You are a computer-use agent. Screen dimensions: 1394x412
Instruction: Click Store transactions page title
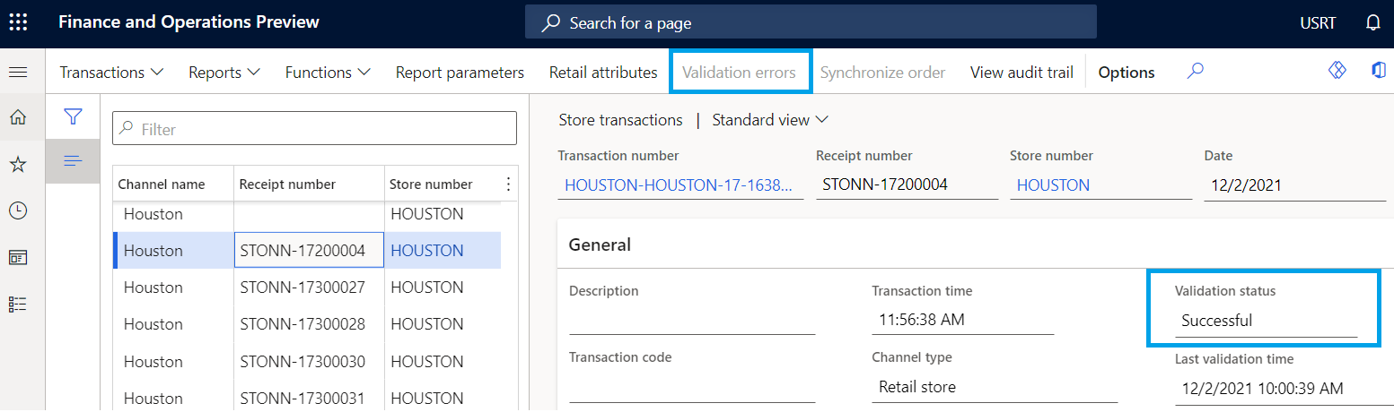pyautogui.click(x=620, y=119)
